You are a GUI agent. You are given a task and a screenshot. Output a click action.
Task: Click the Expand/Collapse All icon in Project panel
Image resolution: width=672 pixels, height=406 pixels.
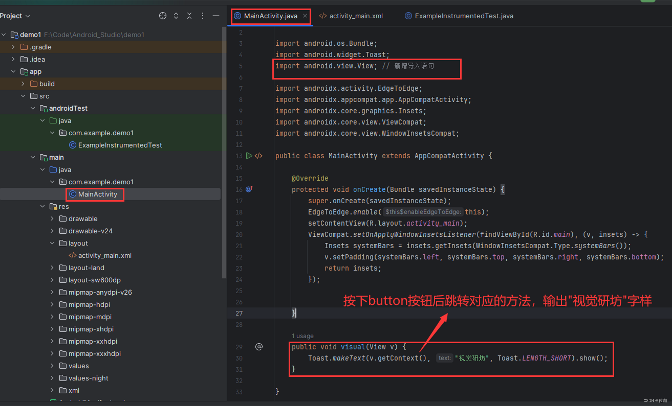(x=176, y=16)
